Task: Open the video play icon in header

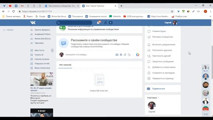Action: pyautogui.click(x=110, y=23)
